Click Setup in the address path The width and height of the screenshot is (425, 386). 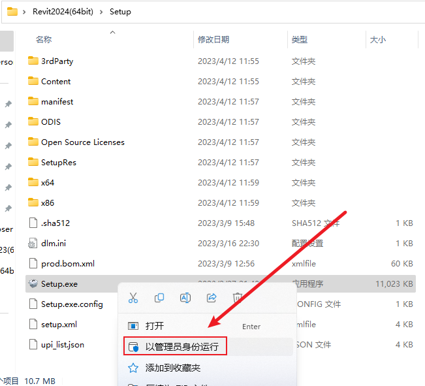click(x=120, y=12)
